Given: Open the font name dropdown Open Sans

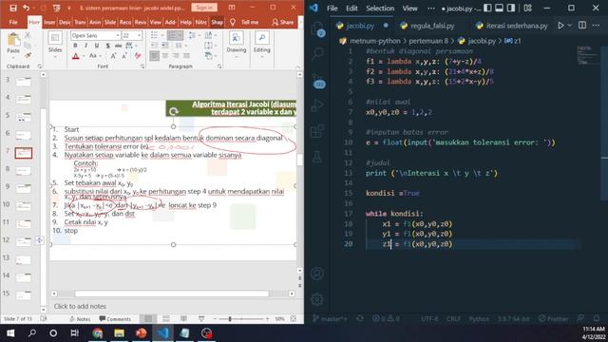Looking at the screenshot, I should (118, 35).
